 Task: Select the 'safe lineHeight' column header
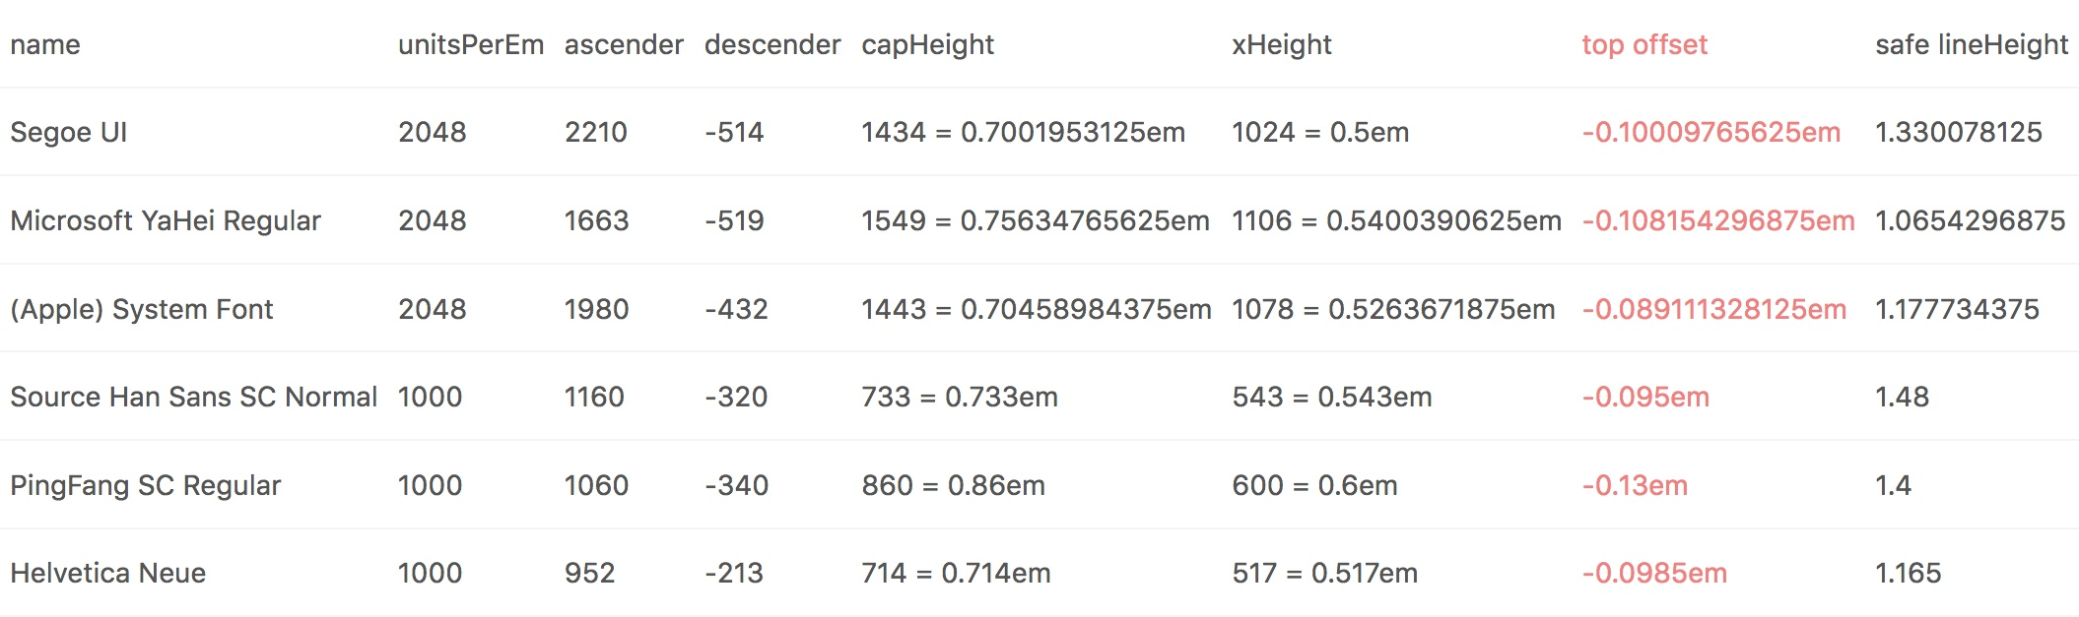point(1972,44)
